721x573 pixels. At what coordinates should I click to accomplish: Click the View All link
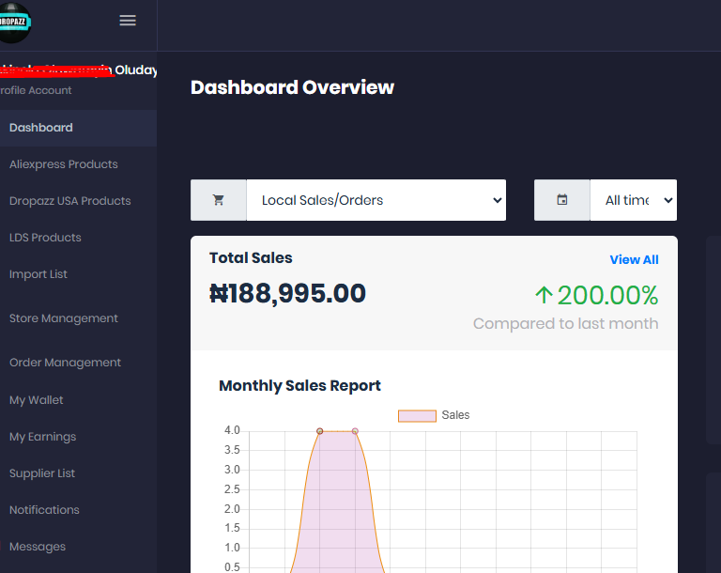634,259
